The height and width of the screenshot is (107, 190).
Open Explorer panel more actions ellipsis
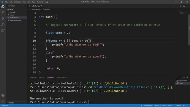(x=24, y=6)
